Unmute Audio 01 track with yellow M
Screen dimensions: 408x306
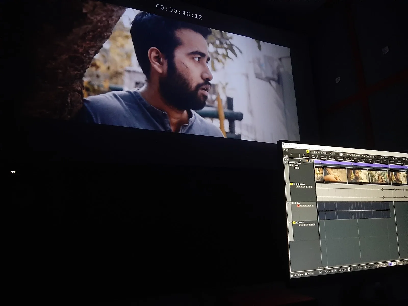click(294, 223)
